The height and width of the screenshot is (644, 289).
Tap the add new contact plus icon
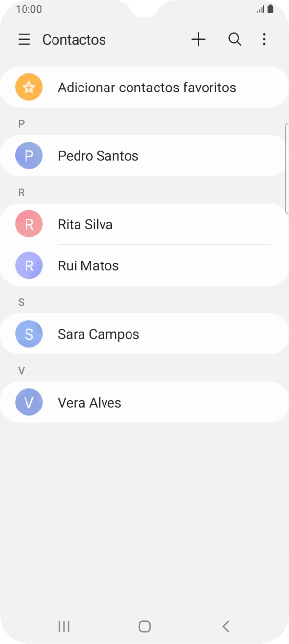(x=198, y=40)
